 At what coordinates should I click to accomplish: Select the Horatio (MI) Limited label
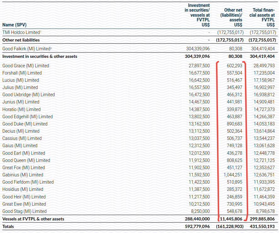[20, 109]
